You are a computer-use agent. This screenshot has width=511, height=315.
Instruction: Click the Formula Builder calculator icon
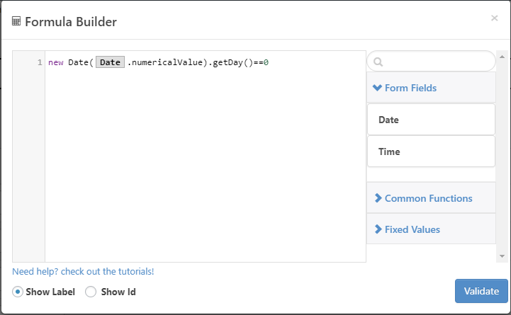[16, 21]
